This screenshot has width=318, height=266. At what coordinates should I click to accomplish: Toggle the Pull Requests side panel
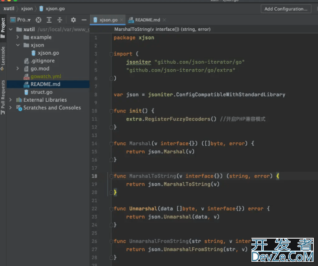pyautogui.click(x=3, y=94)
